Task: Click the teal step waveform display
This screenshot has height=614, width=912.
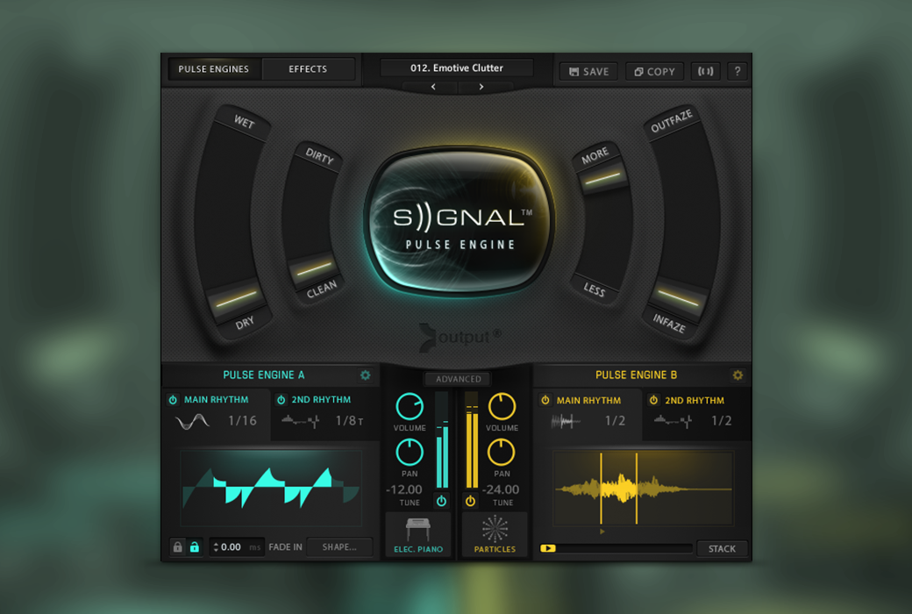Action: [x=271, y=488]
